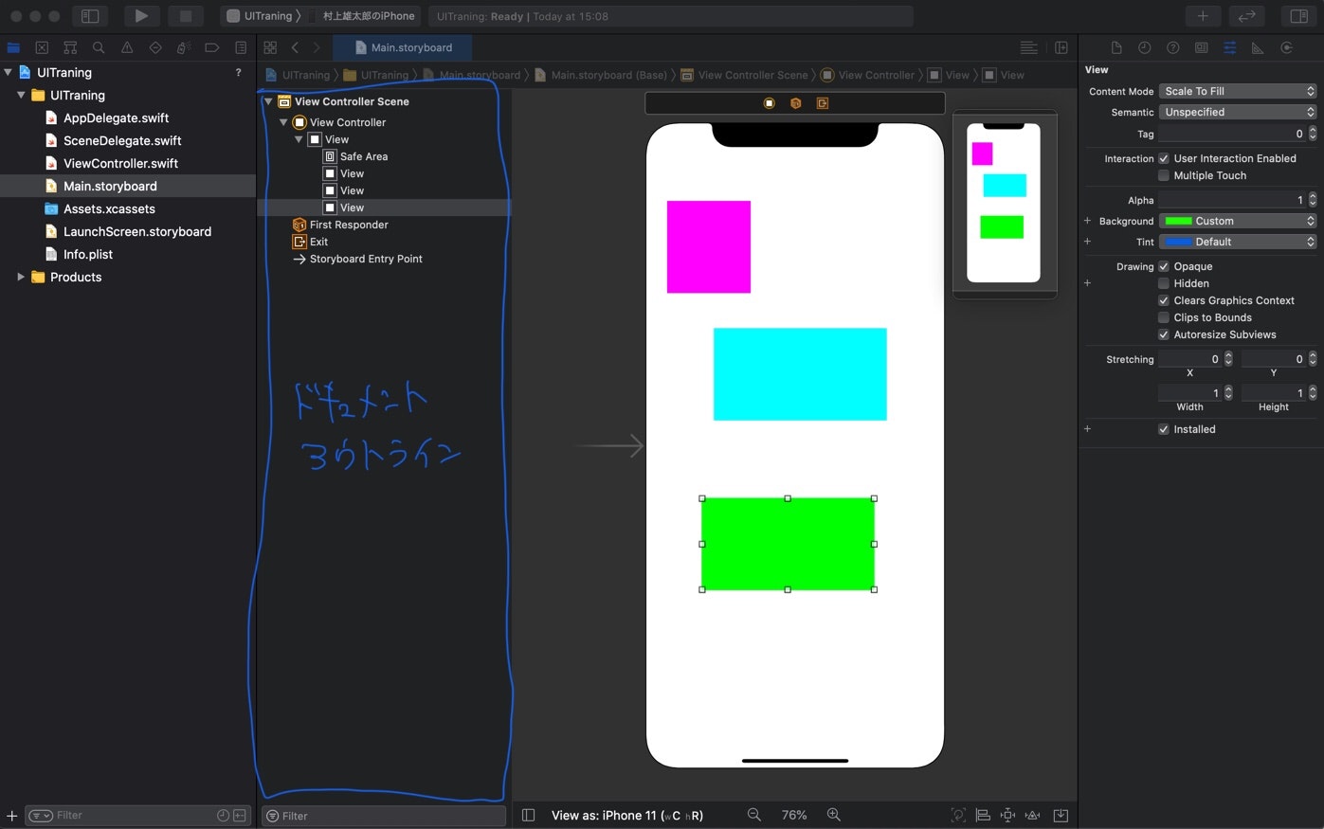Click the blue Tint color well
1324x829 pixels.
point(1178,242)
